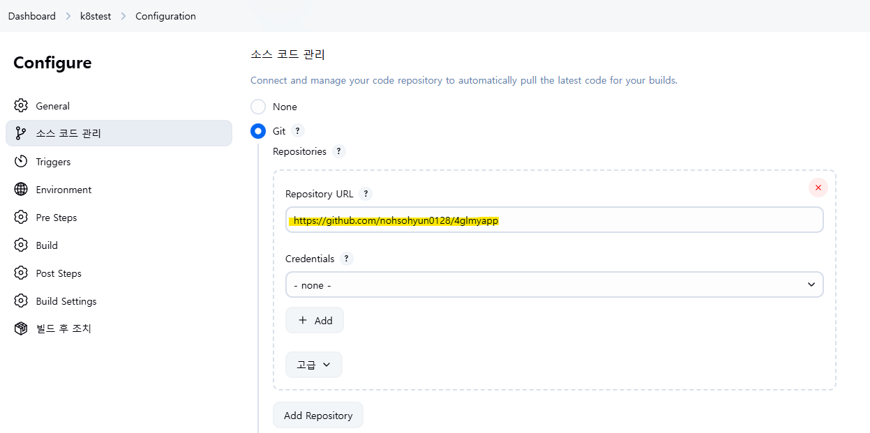The image size is (870, 433).
Task: Remove repository with red X button
Action: 818,188
